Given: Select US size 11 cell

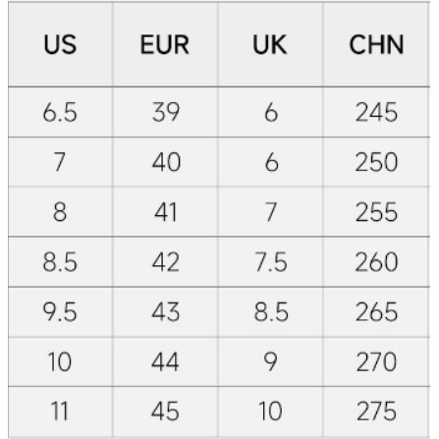Looking at the screenshot, I should [x=61, y=412].
